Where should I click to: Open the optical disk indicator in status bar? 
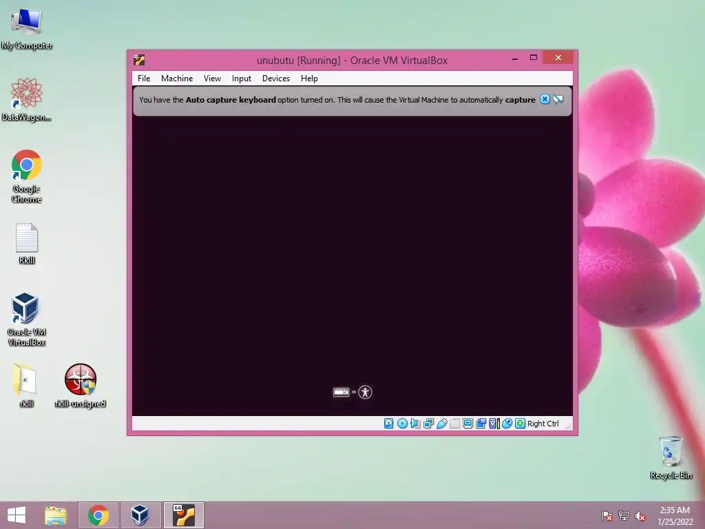[402, 424]
